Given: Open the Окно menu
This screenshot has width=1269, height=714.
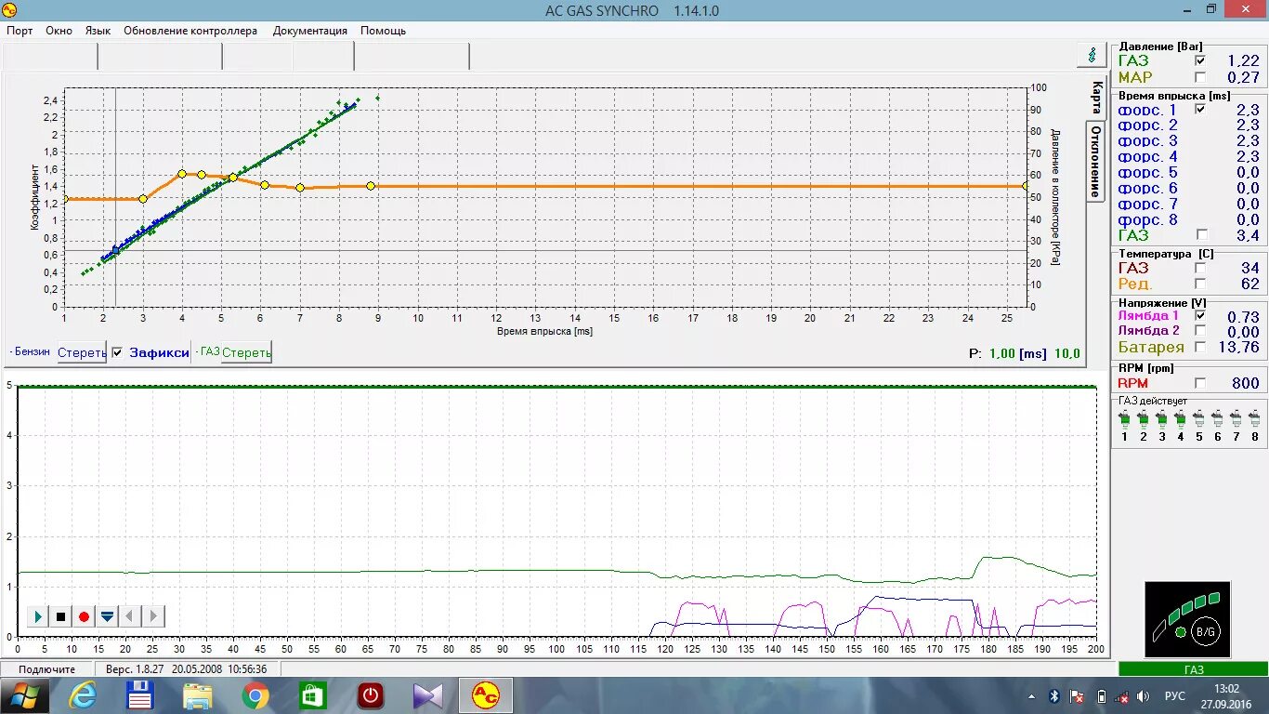Looking at the screenshot, I should [x=59, y=31].
